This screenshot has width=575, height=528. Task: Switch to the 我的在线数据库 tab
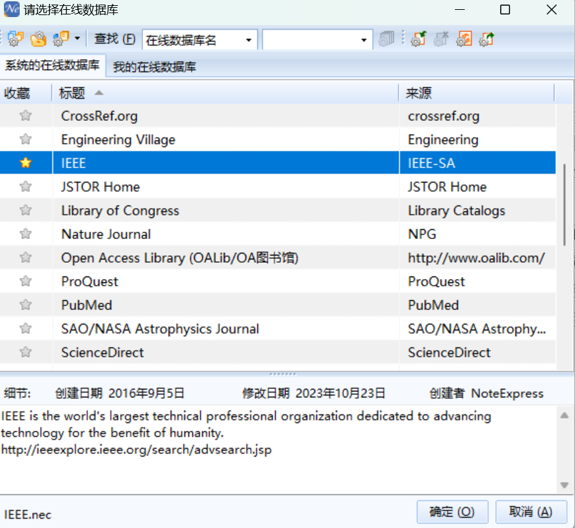(x=154, y=67)
